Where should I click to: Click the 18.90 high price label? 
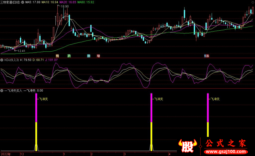[x=65, y=6]
